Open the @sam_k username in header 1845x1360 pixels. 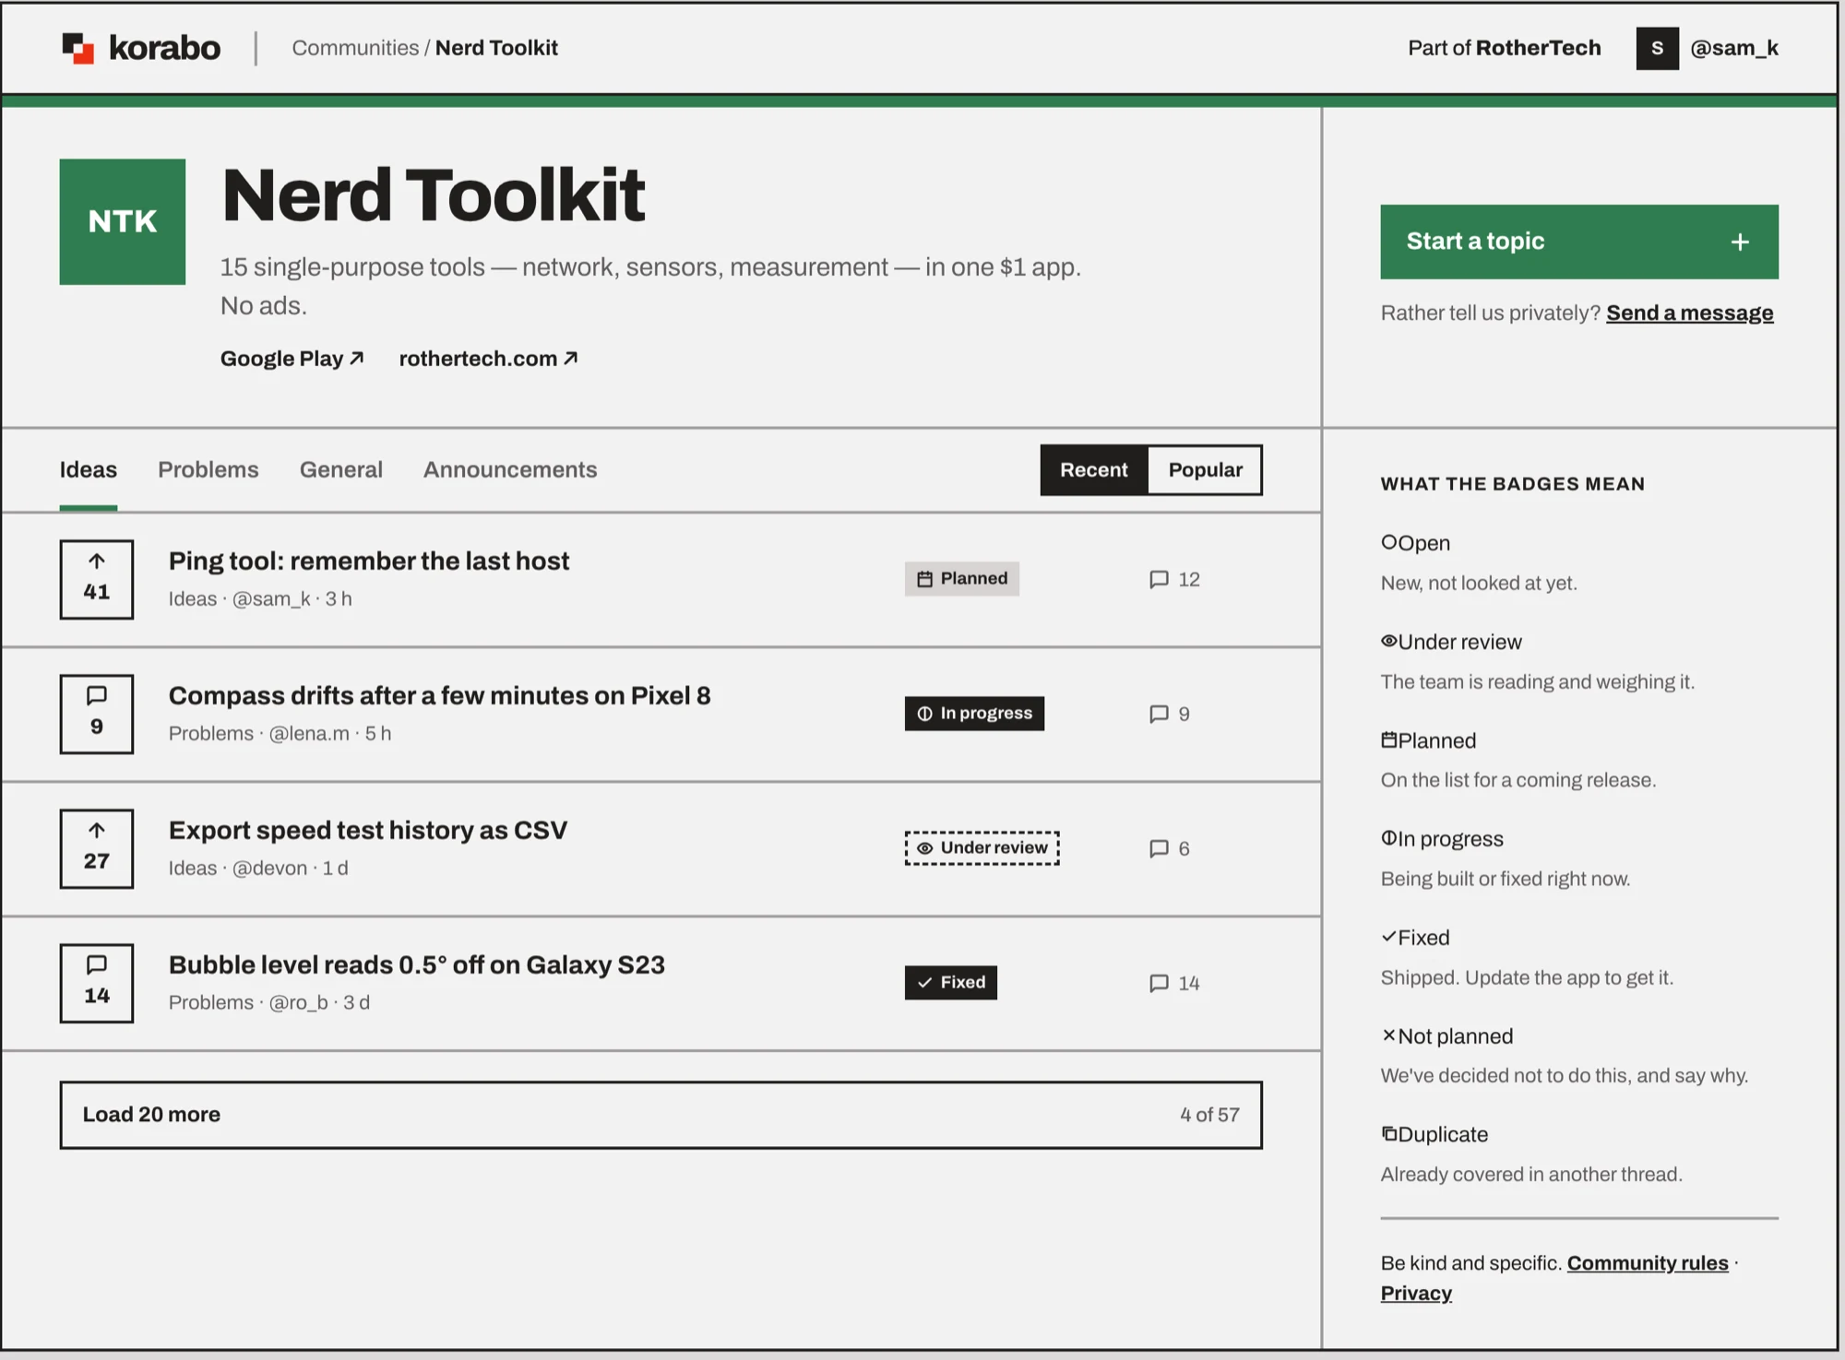click(1734, 48)
